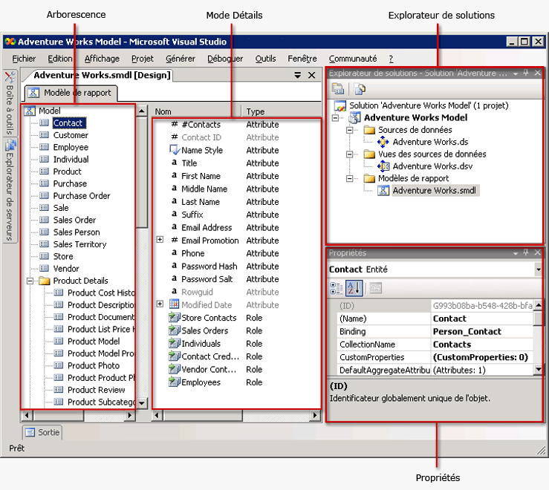Sort details list by Nom column

[196, 111]
